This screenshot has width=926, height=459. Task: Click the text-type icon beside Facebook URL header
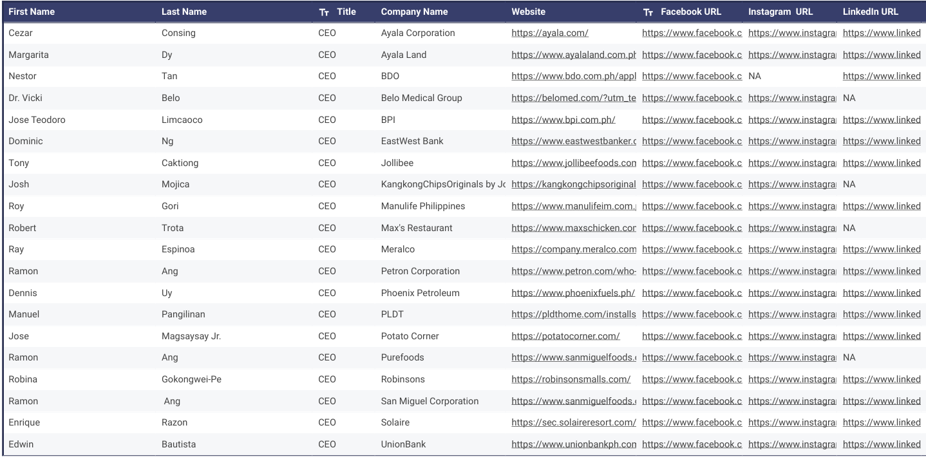point(648,12)
